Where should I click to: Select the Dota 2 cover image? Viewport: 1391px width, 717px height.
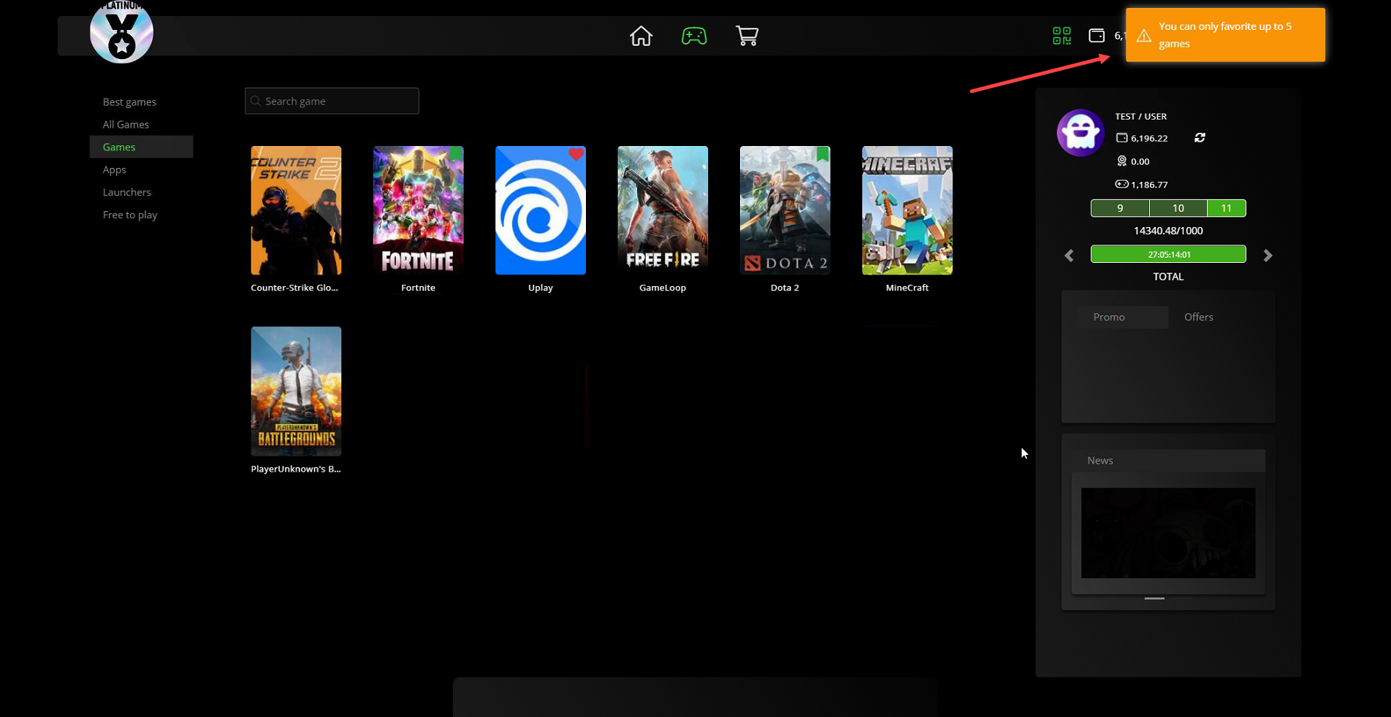[785, 210]
